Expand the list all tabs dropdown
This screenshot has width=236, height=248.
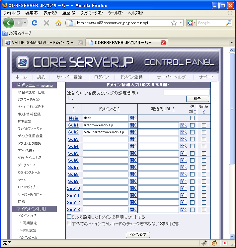(232, 43)
